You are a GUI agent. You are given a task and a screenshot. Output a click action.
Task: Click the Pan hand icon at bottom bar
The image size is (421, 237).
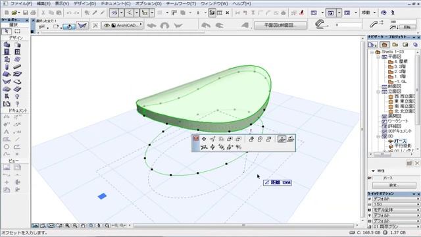tap(83, 225)
